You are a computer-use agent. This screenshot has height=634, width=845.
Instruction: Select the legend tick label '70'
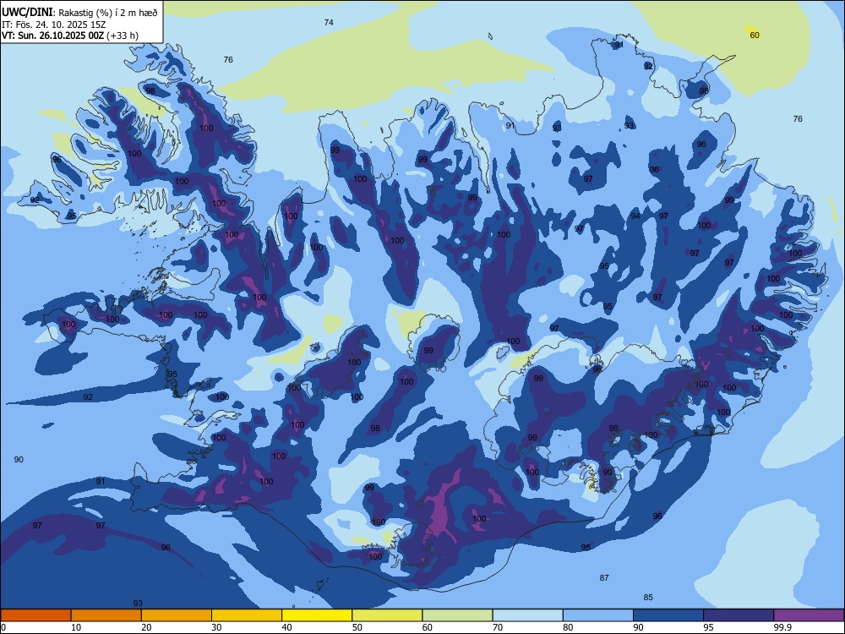(x=498, y=627)
